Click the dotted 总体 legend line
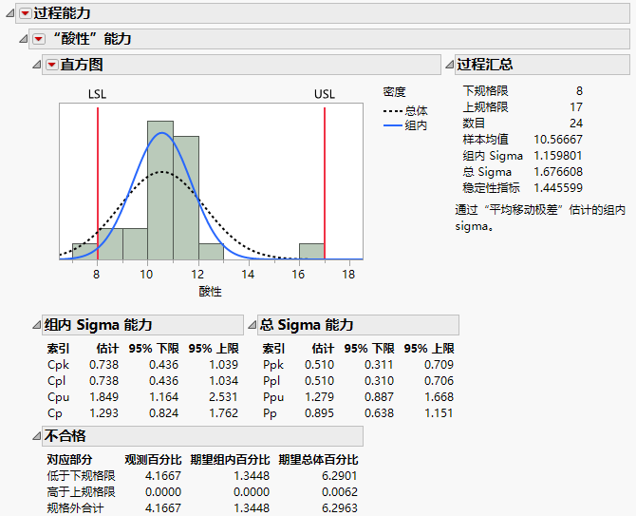The image size is (636, 516). click(x=393, y=111)
